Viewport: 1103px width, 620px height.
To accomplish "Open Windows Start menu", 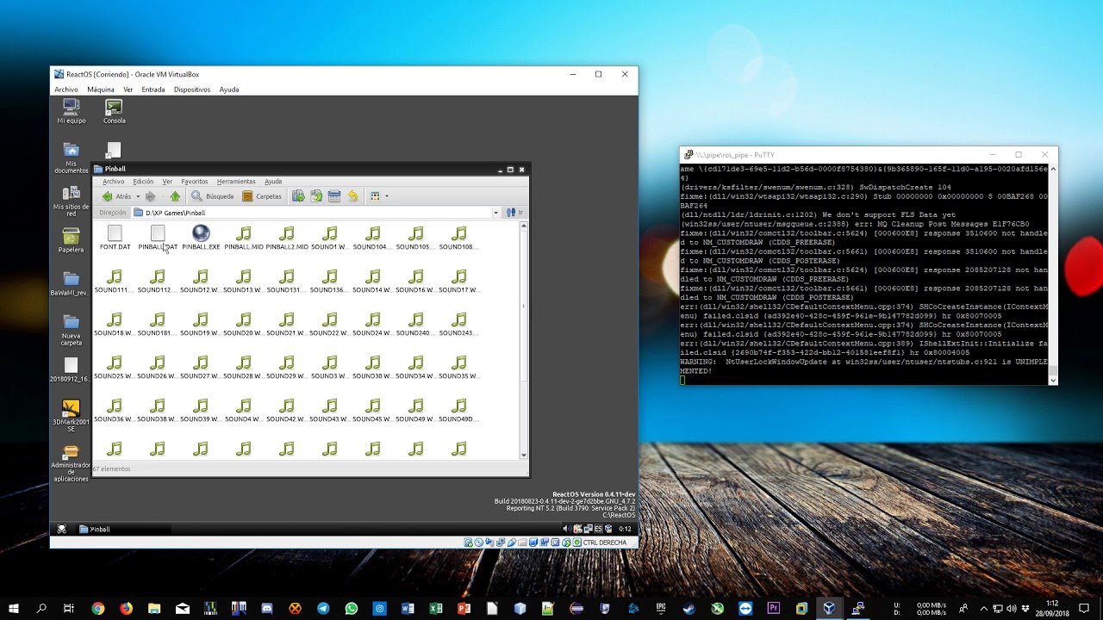I will coord(14,609).
